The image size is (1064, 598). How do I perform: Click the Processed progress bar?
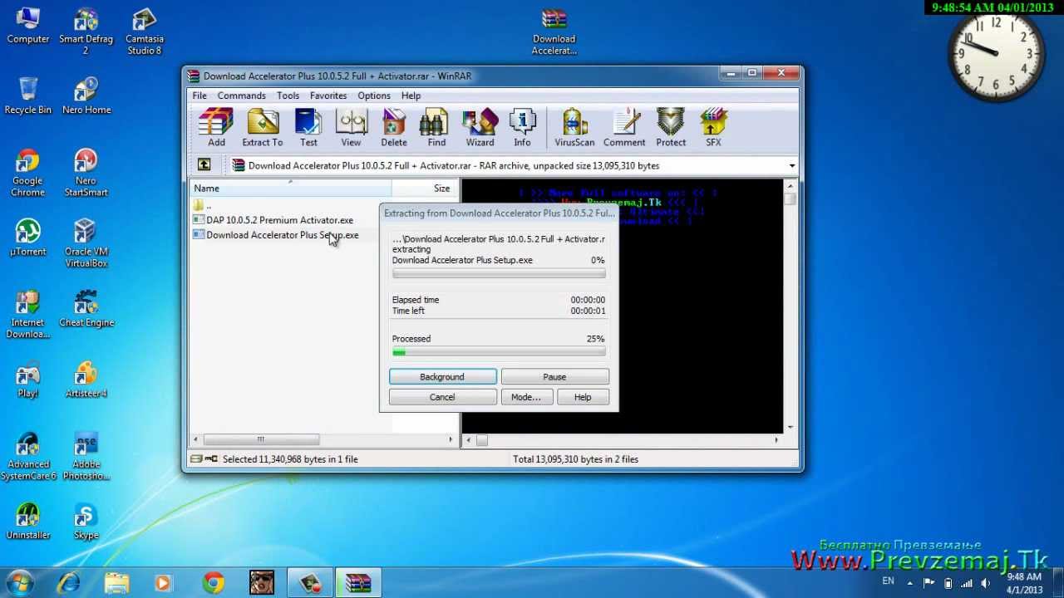499,352
